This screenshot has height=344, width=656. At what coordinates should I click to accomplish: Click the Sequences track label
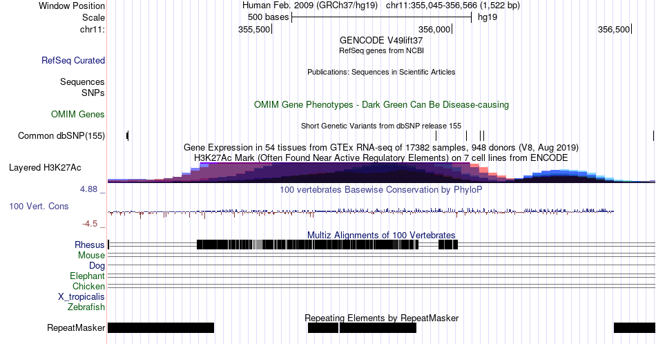[x=82, y=82]
